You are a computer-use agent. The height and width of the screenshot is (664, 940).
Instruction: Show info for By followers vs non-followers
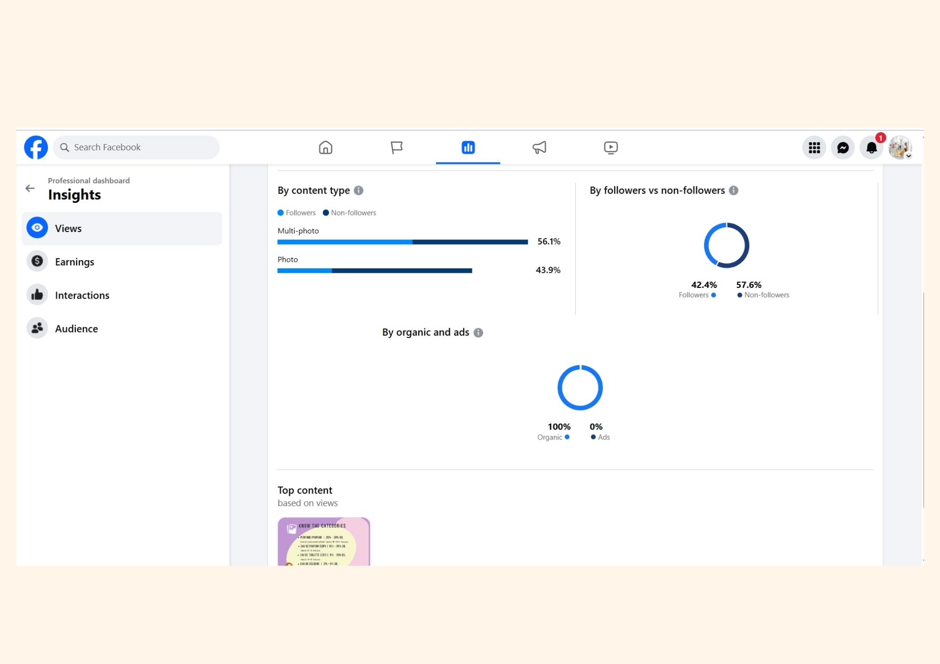(734, 190)
